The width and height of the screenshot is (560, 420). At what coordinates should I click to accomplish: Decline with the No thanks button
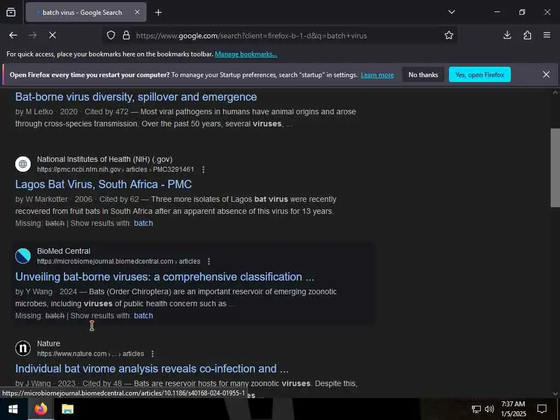point(423,74)
